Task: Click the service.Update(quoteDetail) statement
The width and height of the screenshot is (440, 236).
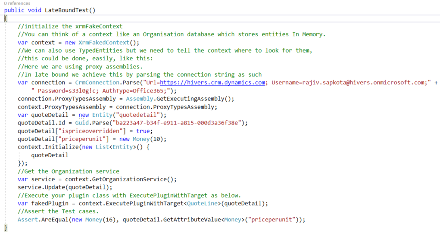Action: pos(65,187)
